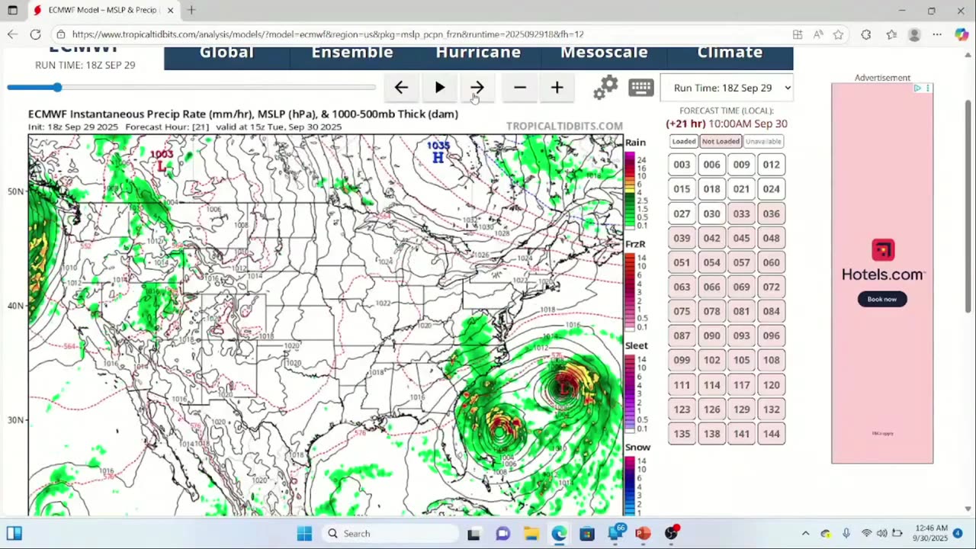Select forecast hour 021
Screen dimensions: 976x549
click(x=741, y=189)
